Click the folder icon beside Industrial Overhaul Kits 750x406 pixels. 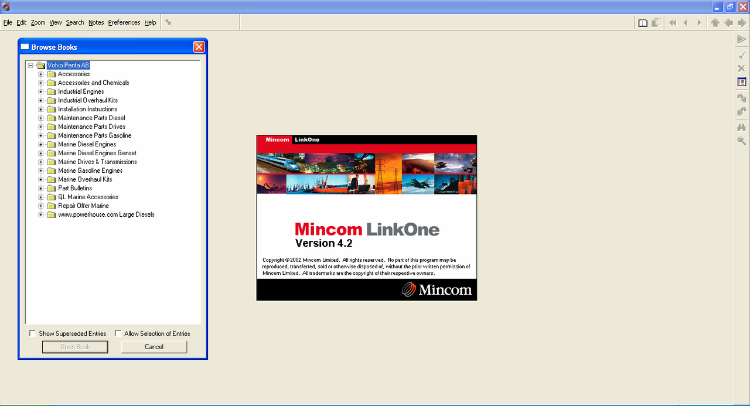pyautogui.click(x=51, y=101)
